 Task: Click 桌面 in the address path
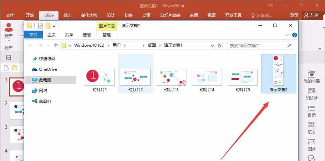point(152,45)
